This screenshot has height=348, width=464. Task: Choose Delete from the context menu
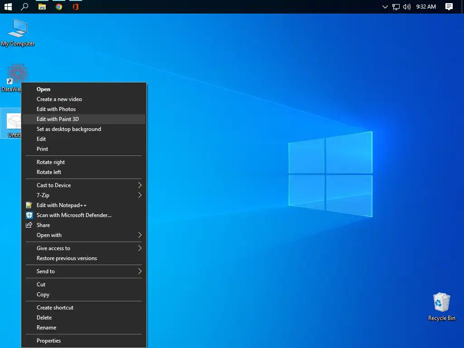coord(84,318)
